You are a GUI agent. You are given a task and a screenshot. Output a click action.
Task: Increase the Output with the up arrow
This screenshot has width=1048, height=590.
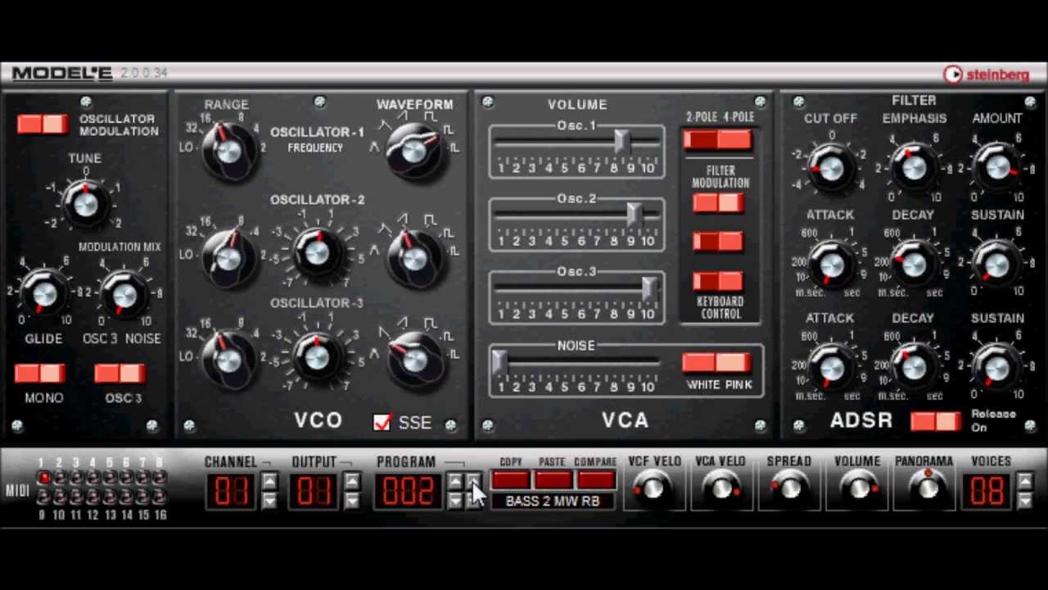point(351,481)
